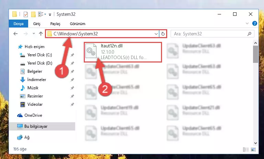Close the System32 window

click(251, 14)
